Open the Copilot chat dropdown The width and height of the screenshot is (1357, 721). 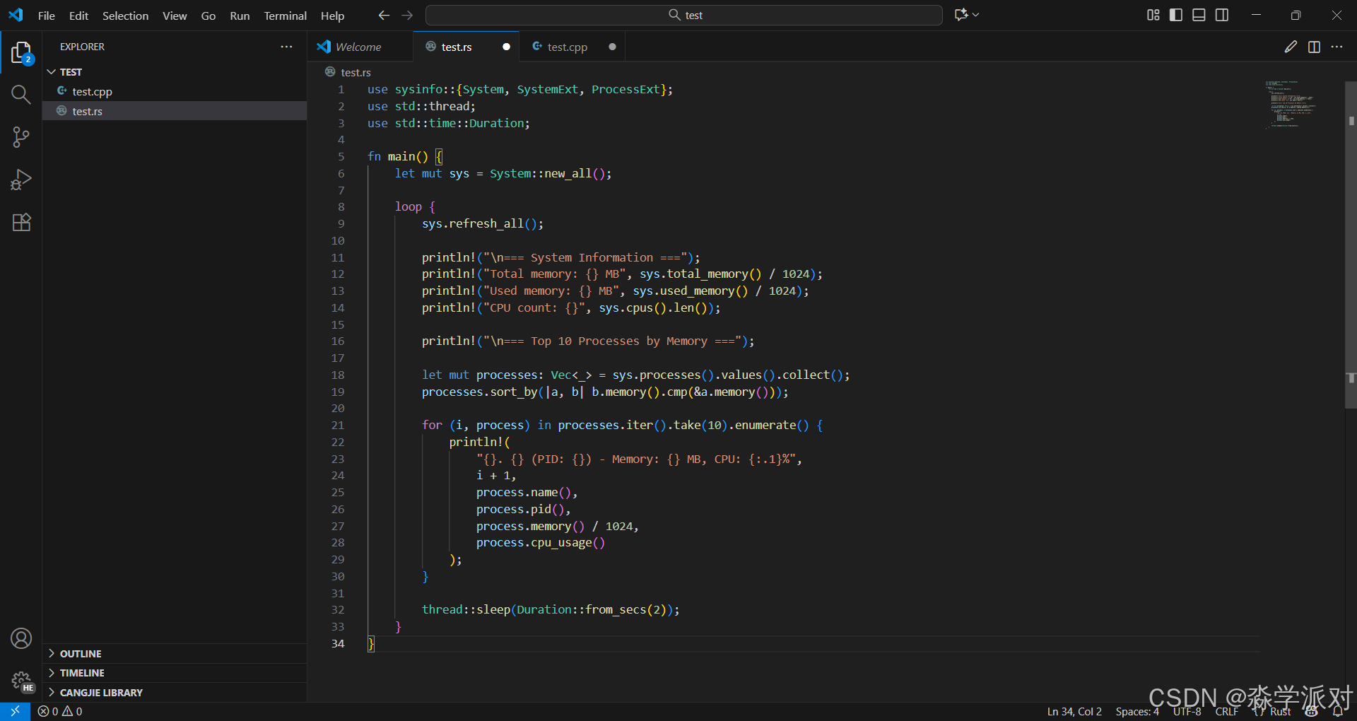[x=976, y=14]
